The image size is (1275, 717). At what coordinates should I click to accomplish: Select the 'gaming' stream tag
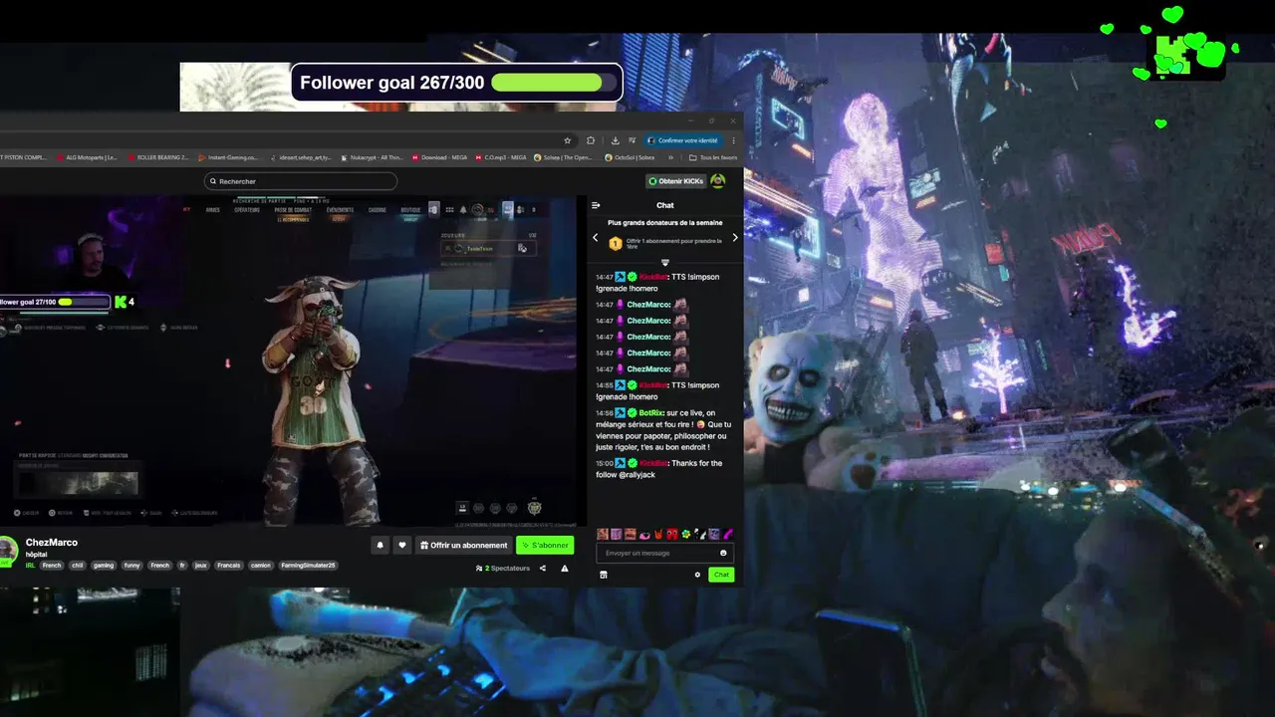104,566
